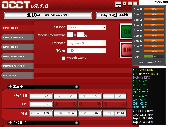Image resolution: width=169 pixels, height=127 pixels.
Task: Toggle the Hyperthreading checkbox
Action: point(63,58)
